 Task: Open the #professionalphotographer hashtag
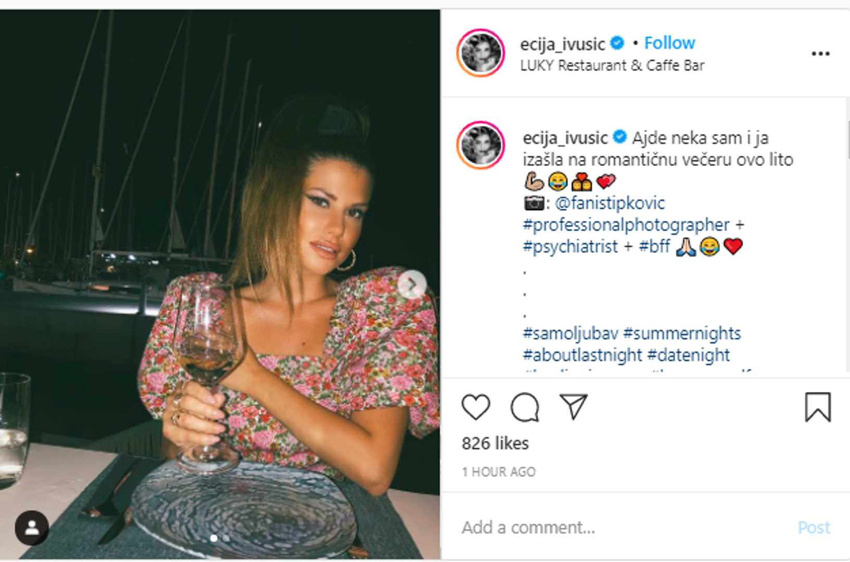coord(626,225)
